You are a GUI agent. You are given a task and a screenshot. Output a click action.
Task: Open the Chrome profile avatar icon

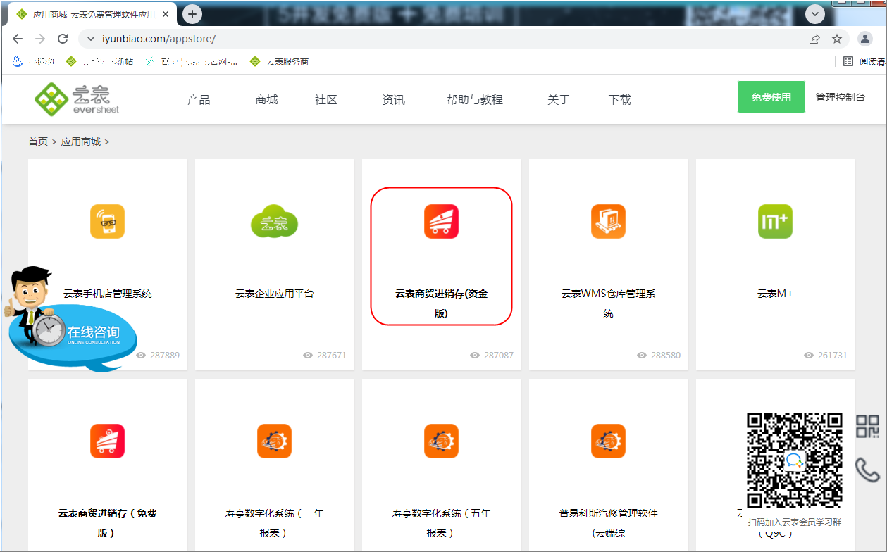865,39
